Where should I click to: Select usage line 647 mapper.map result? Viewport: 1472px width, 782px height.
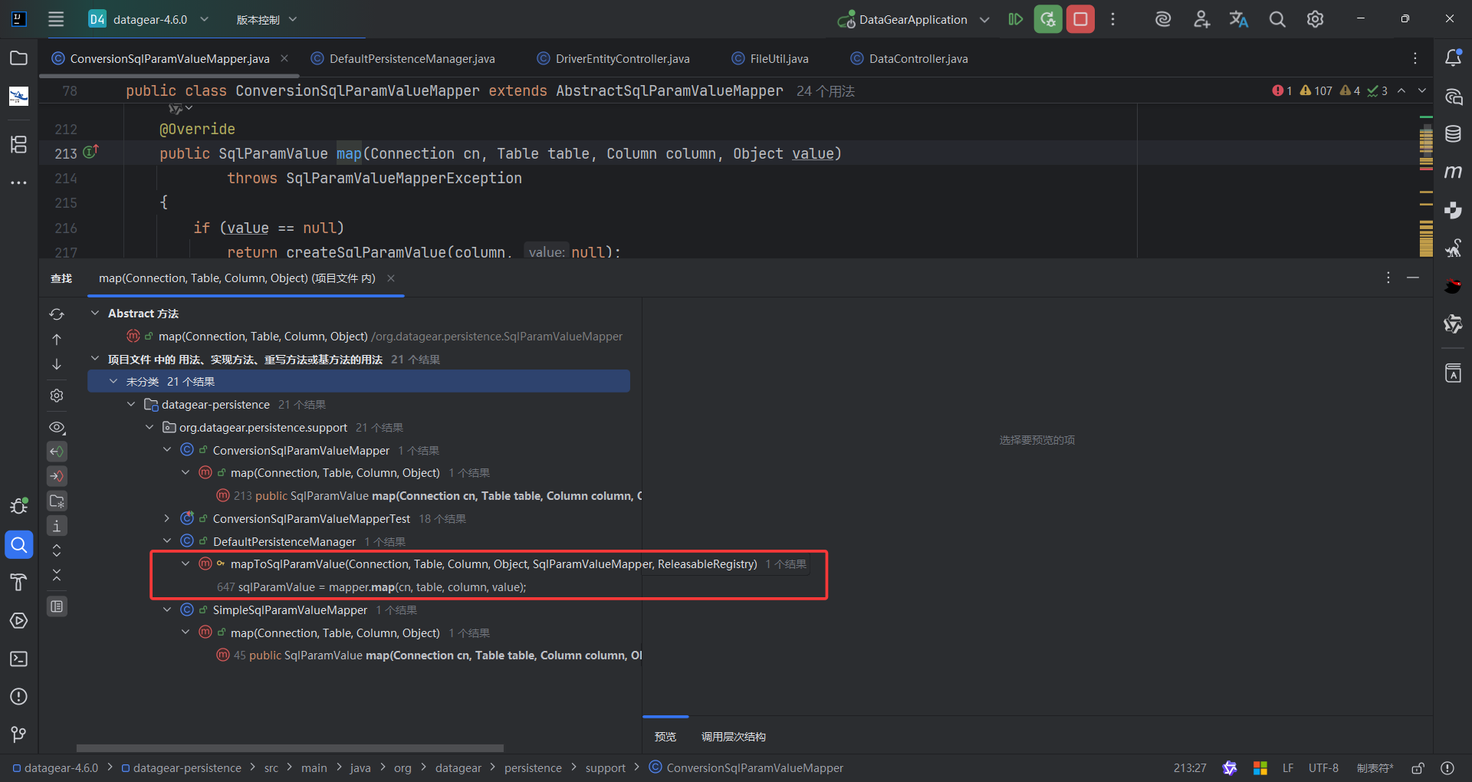(371, 586)
